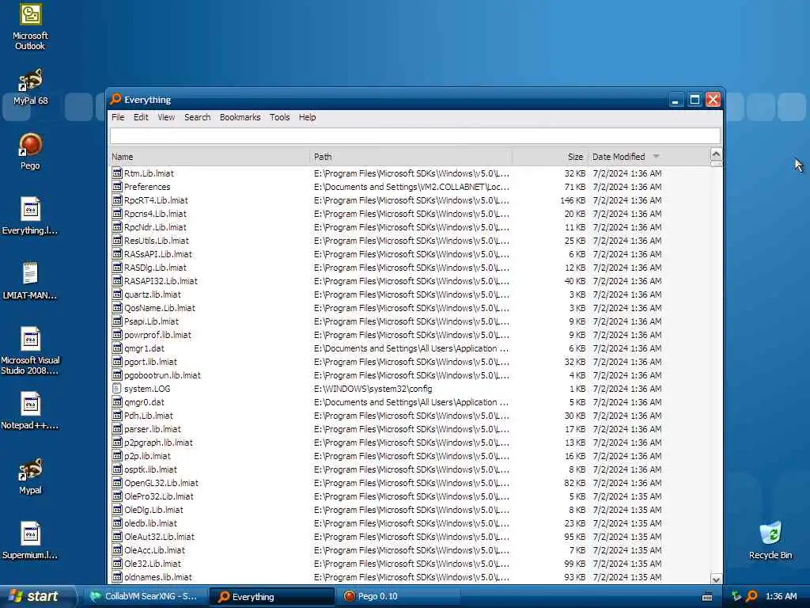
Task: Open the Help menu
Action: pyautogui.click(x=307, y=117)
